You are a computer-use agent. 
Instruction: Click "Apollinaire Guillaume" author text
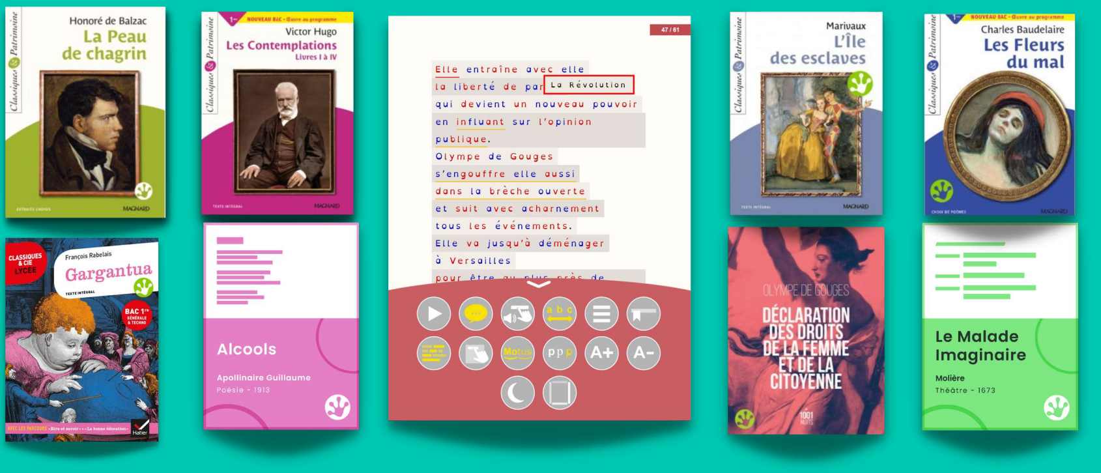tap(264, 378)
